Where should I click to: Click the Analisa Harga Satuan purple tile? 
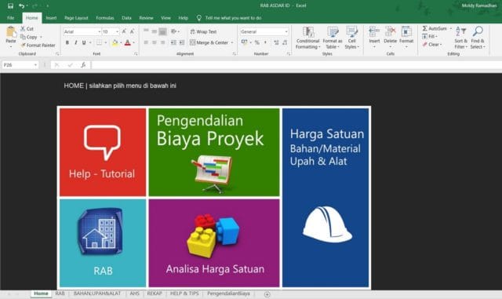click(214, 243)
